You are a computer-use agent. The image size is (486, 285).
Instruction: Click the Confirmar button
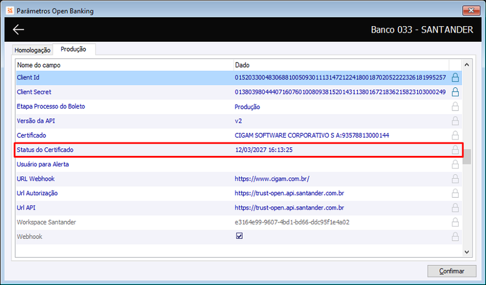451,271
